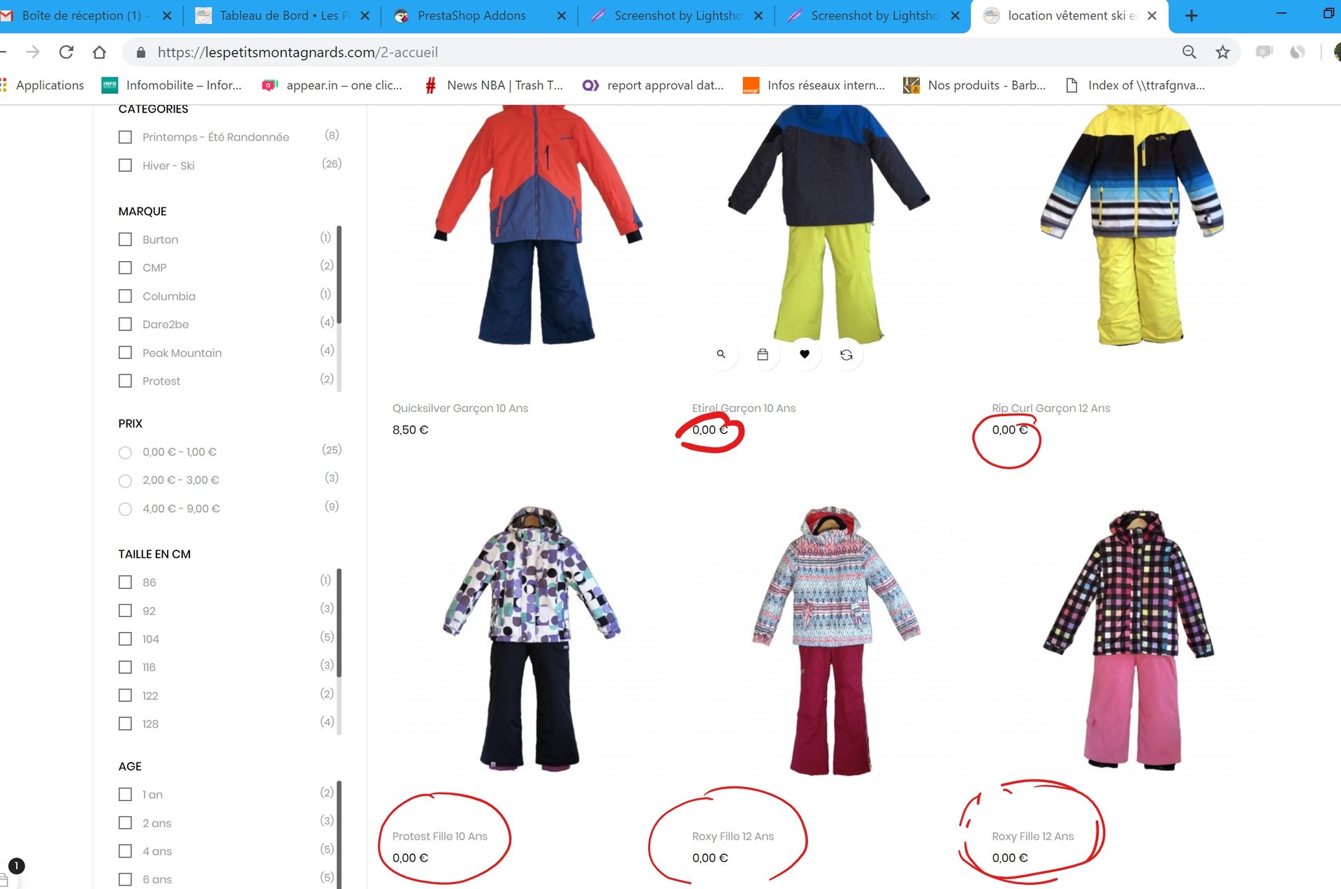Click the quick view magnifier icon on Etirel product
The image size is (1341, 889).
[x=721, y=355]
